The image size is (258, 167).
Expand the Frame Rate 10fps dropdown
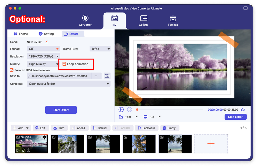coord(100,49)
